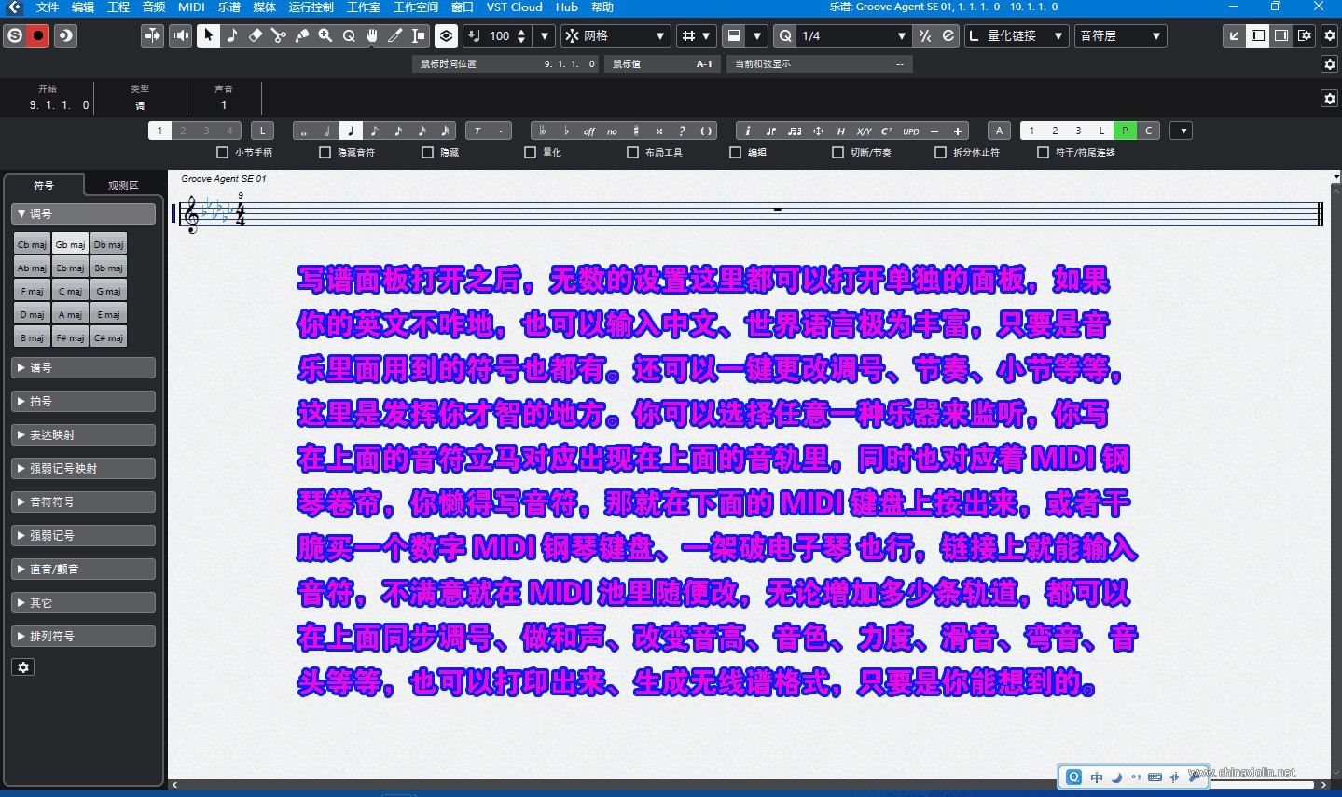Click the Get Info i button
This screenshot has width=1342, height=797.
coord(748,131)
